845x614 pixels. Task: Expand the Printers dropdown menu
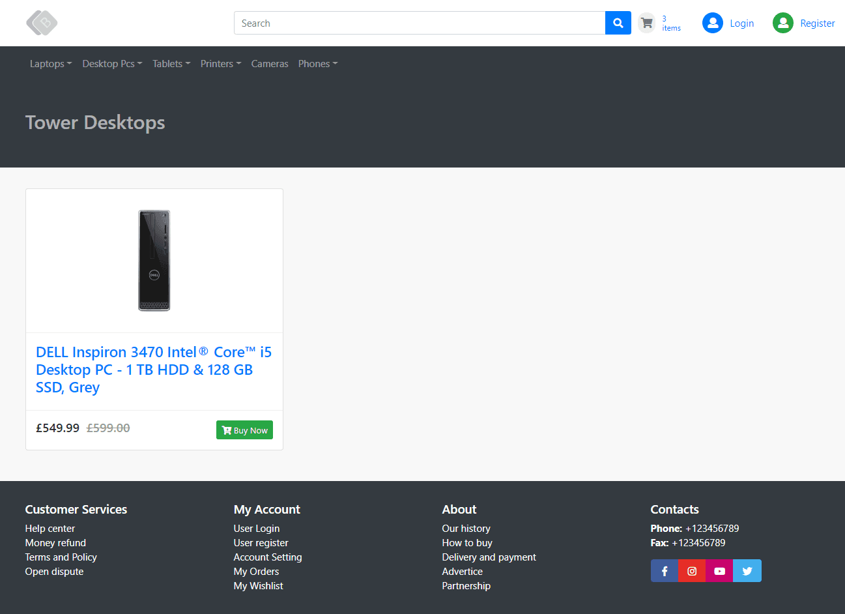pos(221,64)
